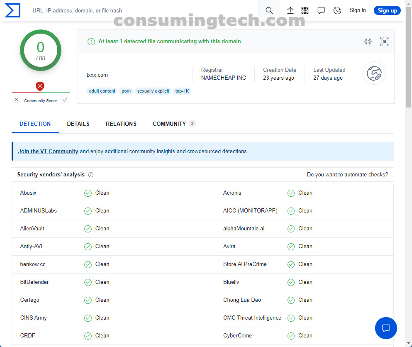Viewport: 412px width, 347px height.
Task: Switch to the RELATIONS tab
Action: [121, 124]
